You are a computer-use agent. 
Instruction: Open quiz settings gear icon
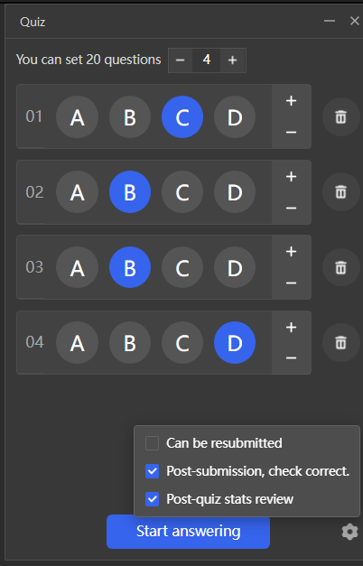click(x=349, y=532)
